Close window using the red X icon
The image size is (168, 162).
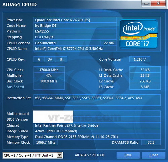158,3
